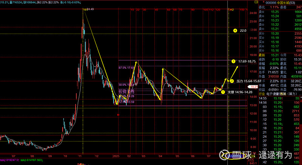Screen dimensions: 302x165
Task: Click the 股本 32.26亿 share capital field
Action: [x=291, y=81]
